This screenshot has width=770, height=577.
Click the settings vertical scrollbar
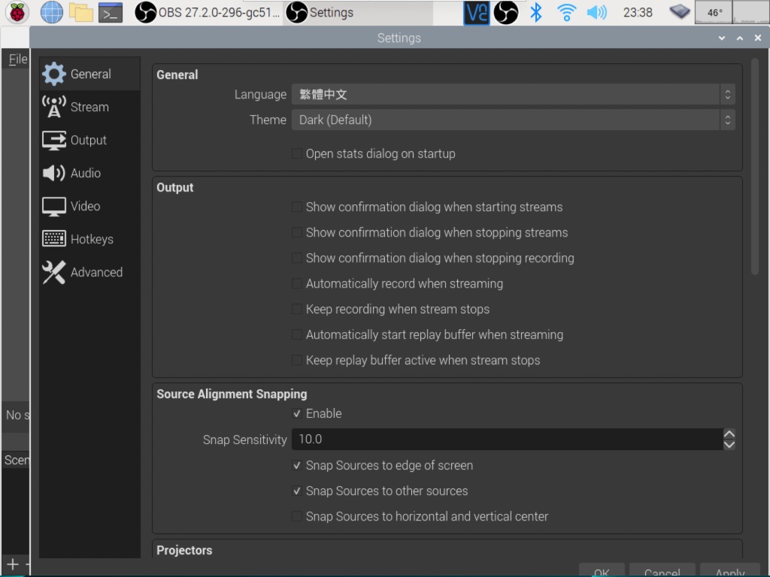click(755, 165)
